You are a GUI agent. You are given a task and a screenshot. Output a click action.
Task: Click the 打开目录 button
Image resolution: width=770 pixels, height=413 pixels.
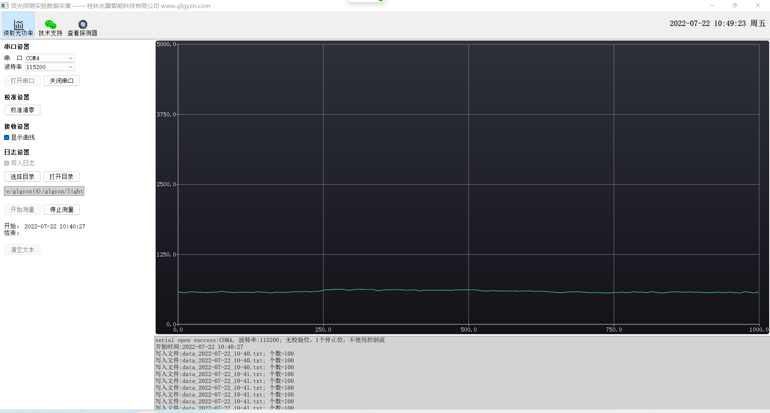pyautogui.click(x=61, y=177)
